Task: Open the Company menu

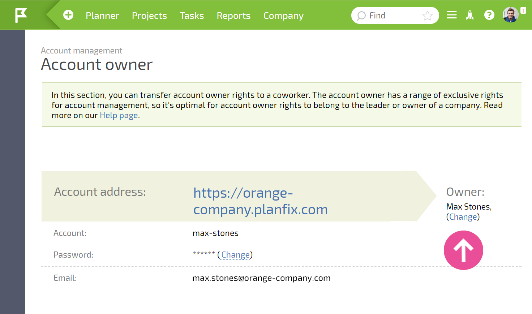Action: pos(283,16)
